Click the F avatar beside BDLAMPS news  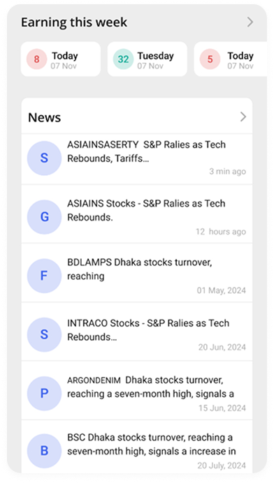point(45,276)
